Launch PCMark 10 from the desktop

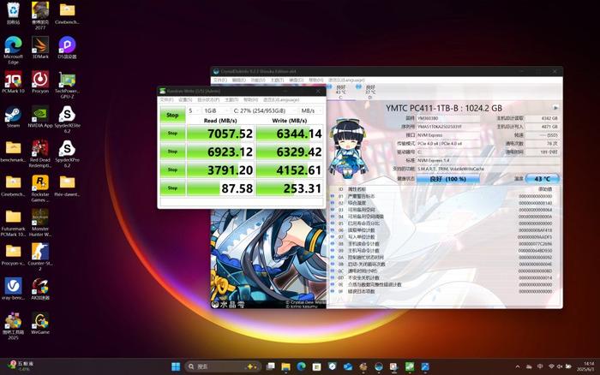pos(13,82)
